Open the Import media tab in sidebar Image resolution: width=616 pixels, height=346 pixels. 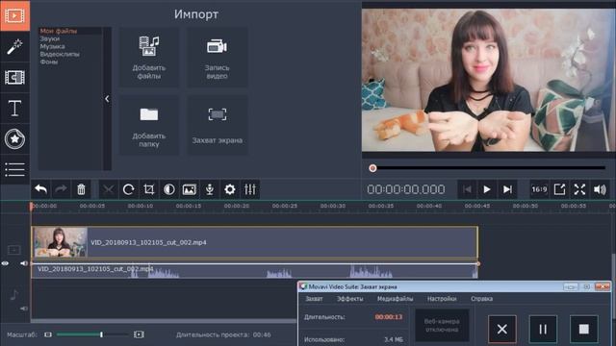click(14, 15)
